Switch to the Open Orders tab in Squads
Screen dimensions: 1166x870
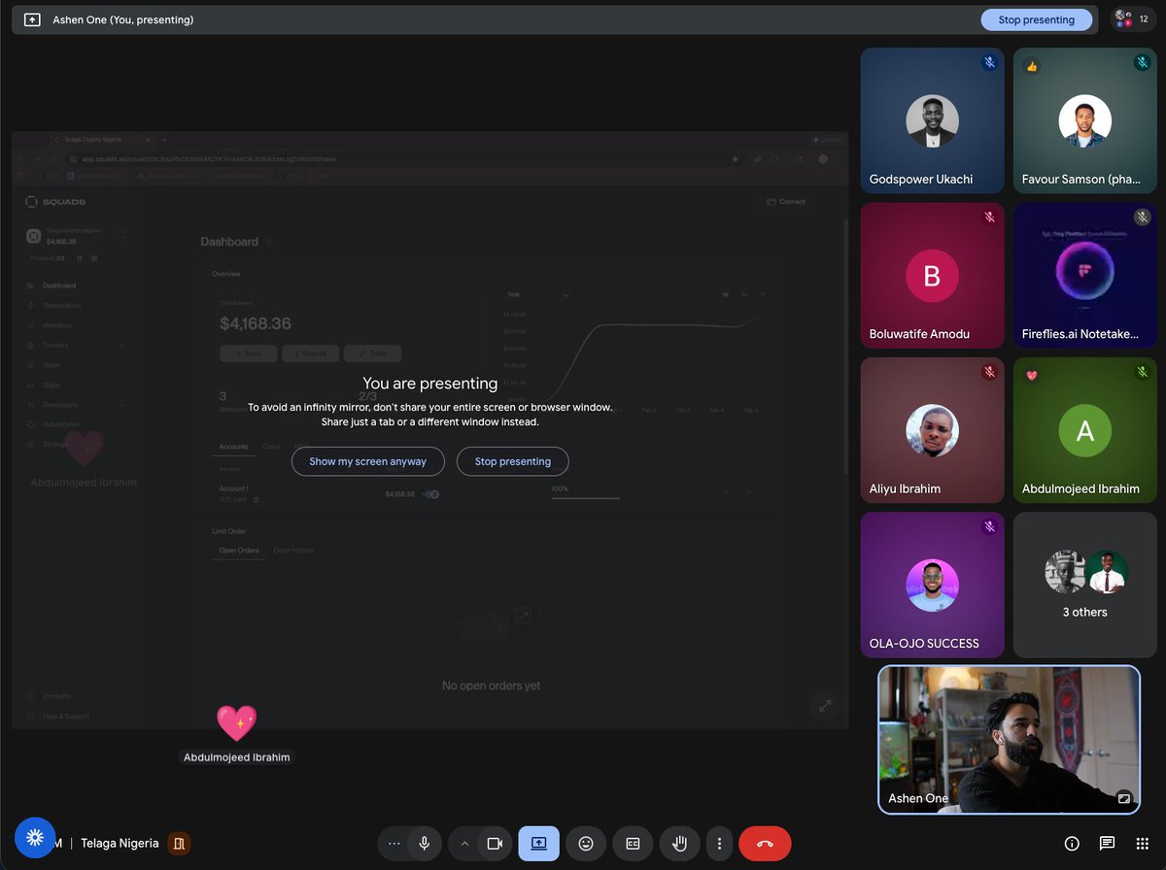click(x=239, y=551)
